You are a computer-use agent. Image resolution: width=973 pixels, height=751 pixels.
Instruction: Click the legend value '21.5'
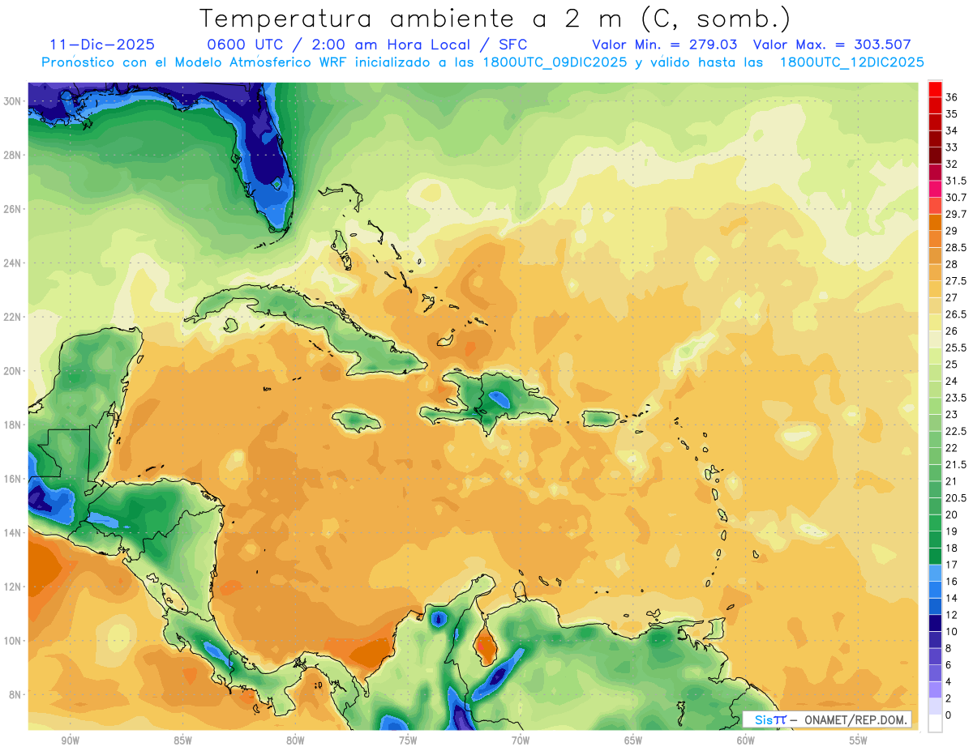(x=956, y=465)
